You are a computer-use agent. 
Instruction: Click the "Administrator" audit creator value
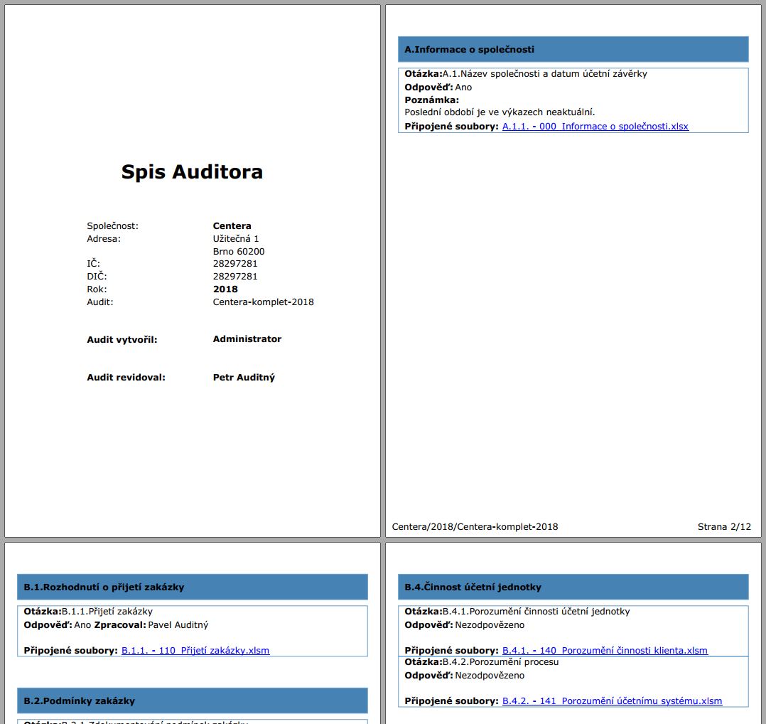tap(247, 339)
